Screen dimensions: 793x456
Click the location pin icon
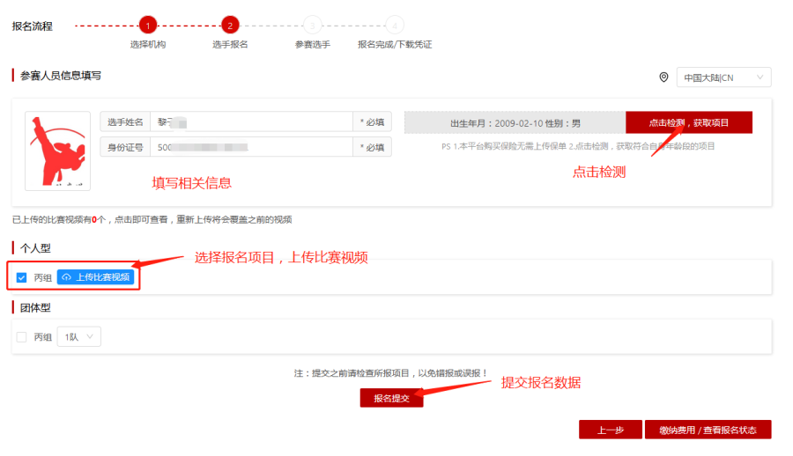pyautogui.click(x=663, y=77)
